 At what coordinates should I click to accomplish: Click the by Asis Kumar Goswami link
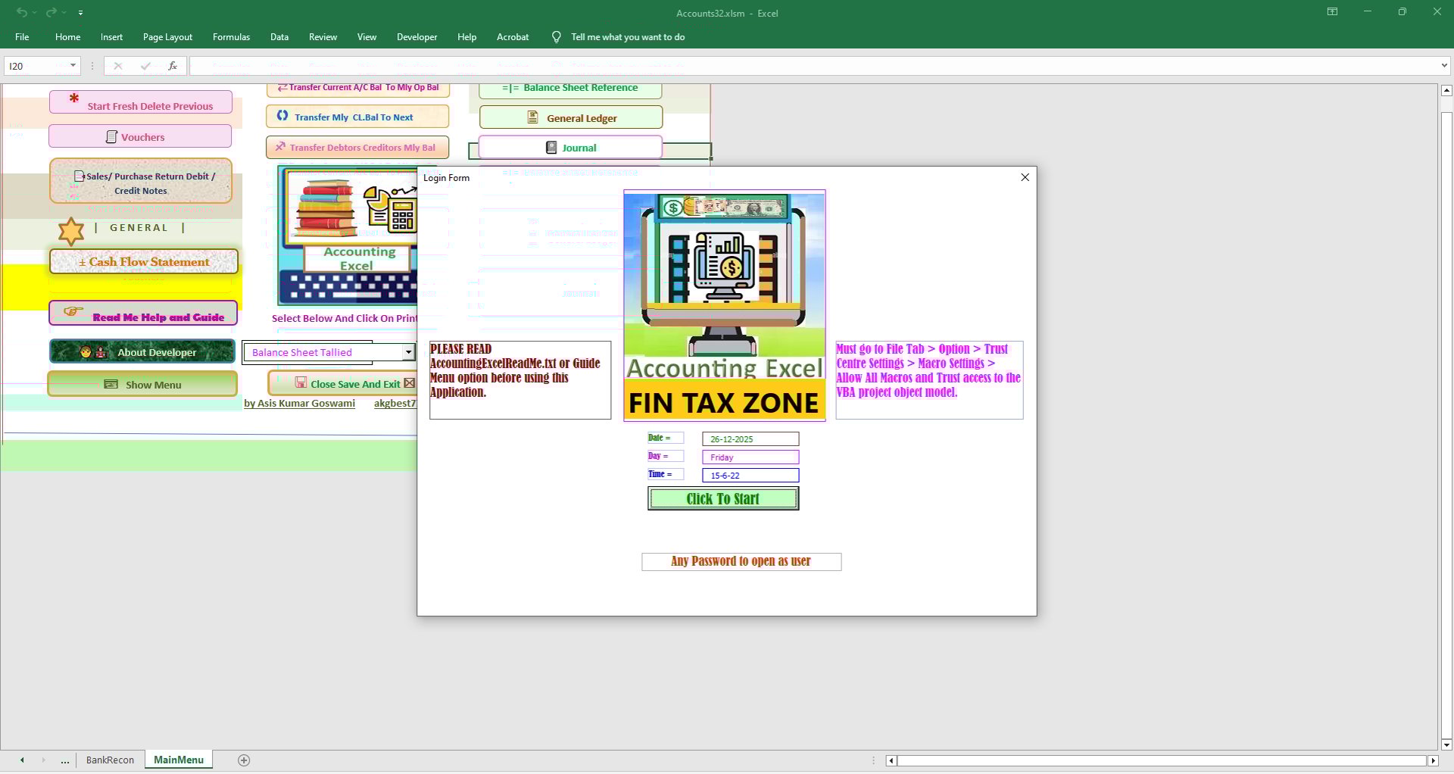(299, 403)
